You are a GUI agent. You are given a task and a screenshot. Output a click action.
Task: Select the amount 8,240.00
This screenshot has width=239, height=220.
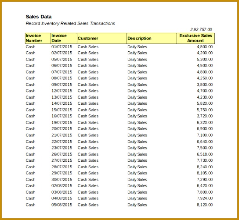205,167
